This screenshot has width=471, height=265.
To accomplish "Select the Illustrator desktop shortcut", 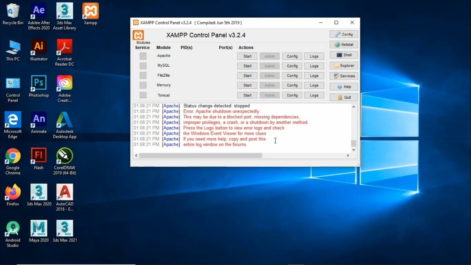I will coord(39,50).
